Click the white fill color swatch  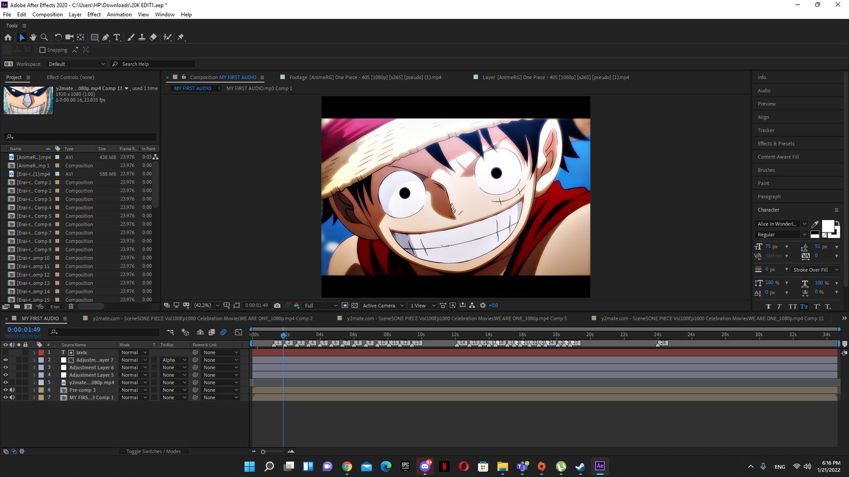click(827, 226)
